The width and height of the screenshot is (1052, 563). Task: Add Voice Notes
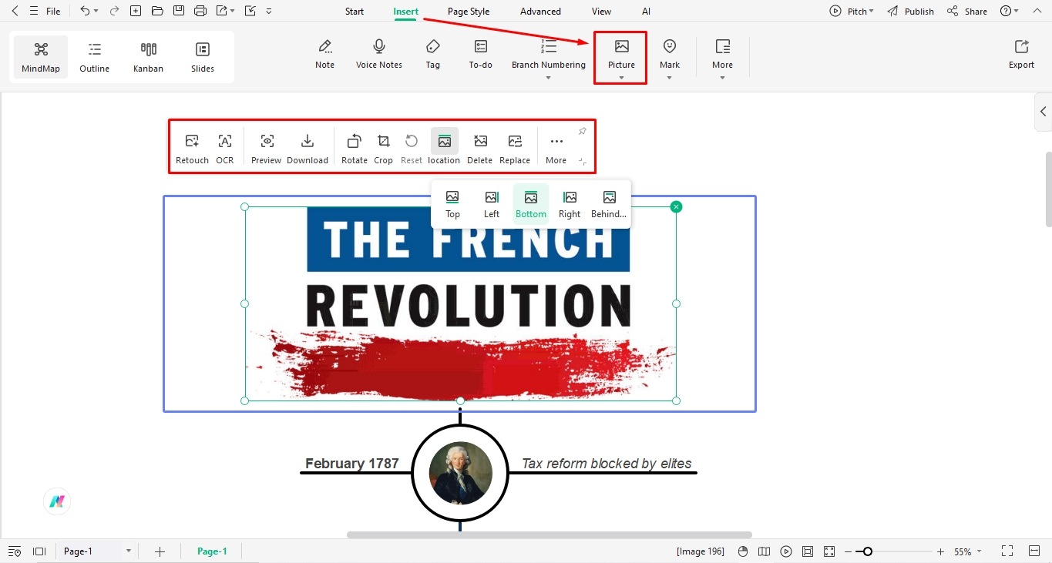pos(379,54)
